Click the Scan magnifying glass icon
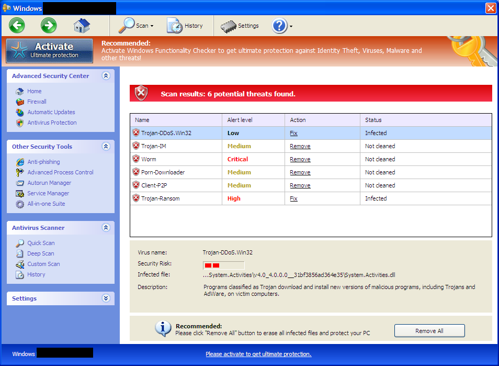This screenshot has height=366, width=499. click(127, 26)
